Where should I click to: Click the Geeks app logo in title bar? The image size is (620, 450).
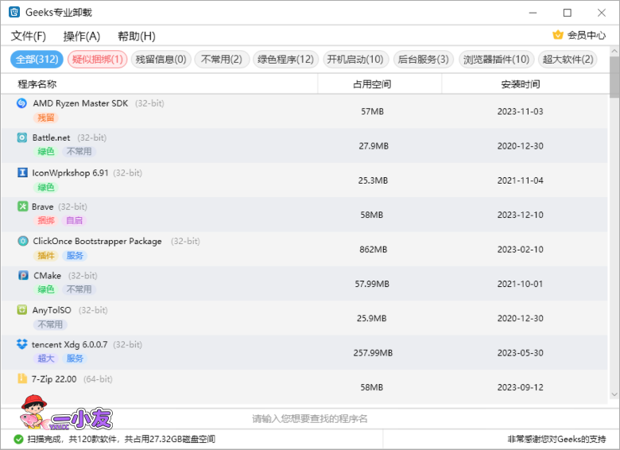[14, 12]
